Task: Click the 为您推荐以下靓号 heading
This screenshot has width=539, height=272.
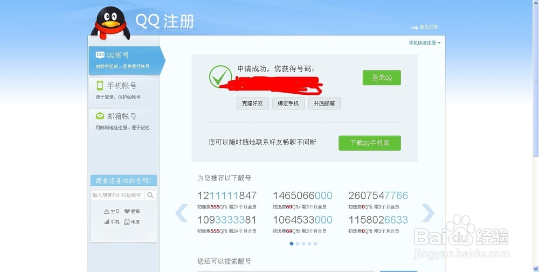Action: pyautogui.click(x=224, y=178)
